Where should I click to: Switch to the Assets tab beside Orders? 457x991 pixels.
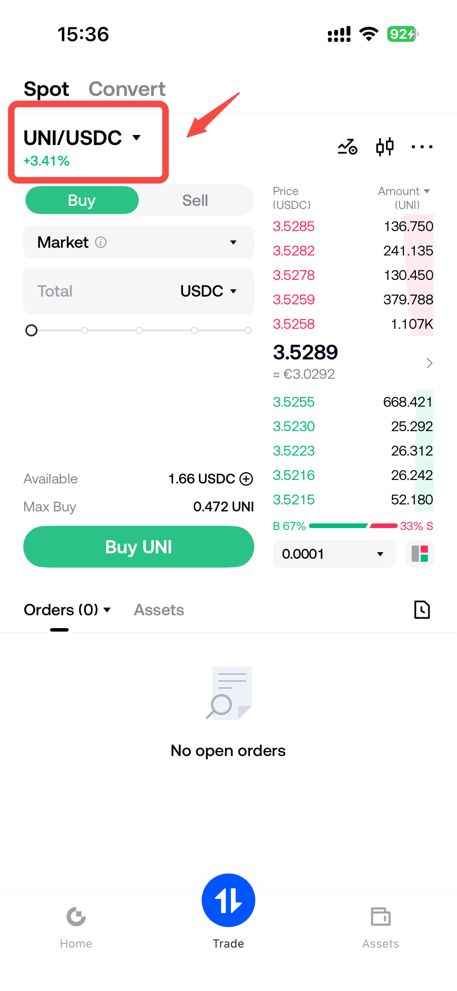(159, 610)
